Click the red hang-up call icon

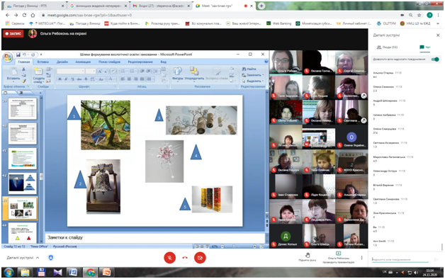[185, 258]
